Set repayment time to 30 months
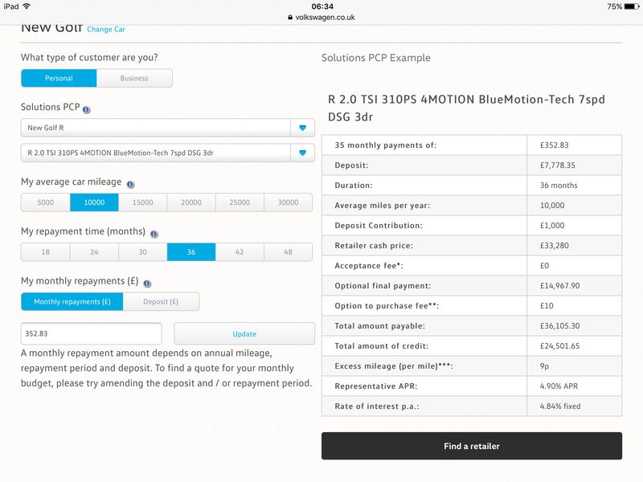The height and width of the screenshot is (482, 643). click(143, 252)
